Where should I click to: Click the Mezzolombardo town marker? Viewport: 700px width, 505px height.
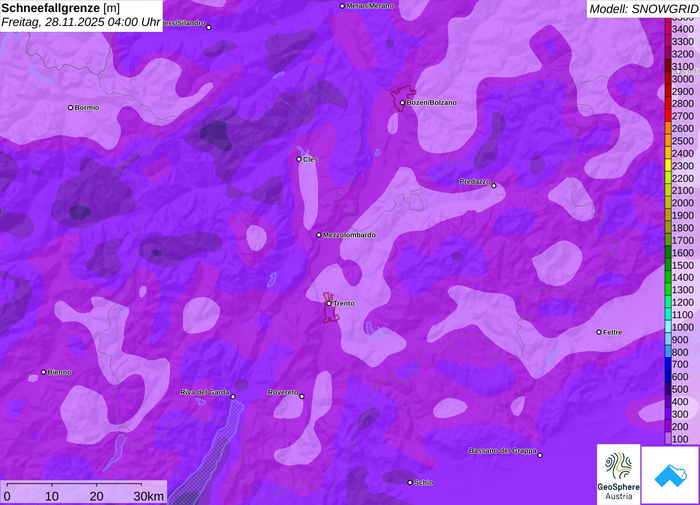(319, 235)
